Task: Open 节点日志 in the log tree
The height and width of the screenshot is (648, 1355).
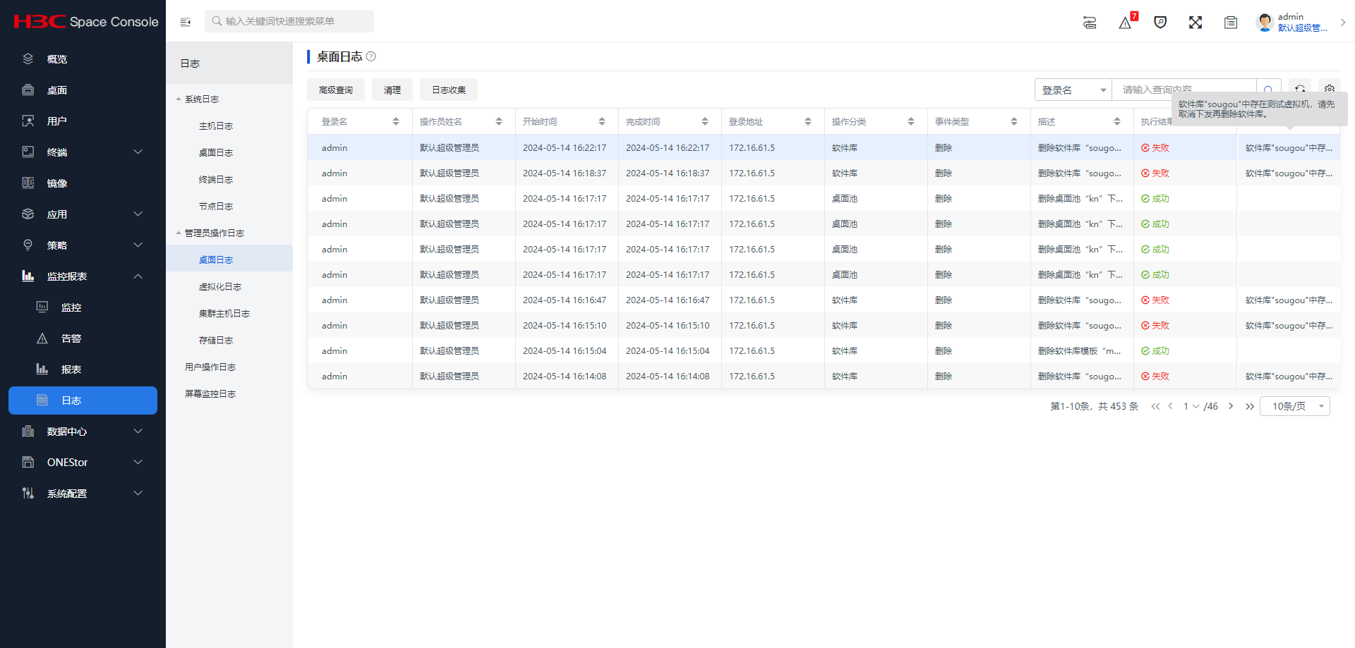Action: point(216,207)
